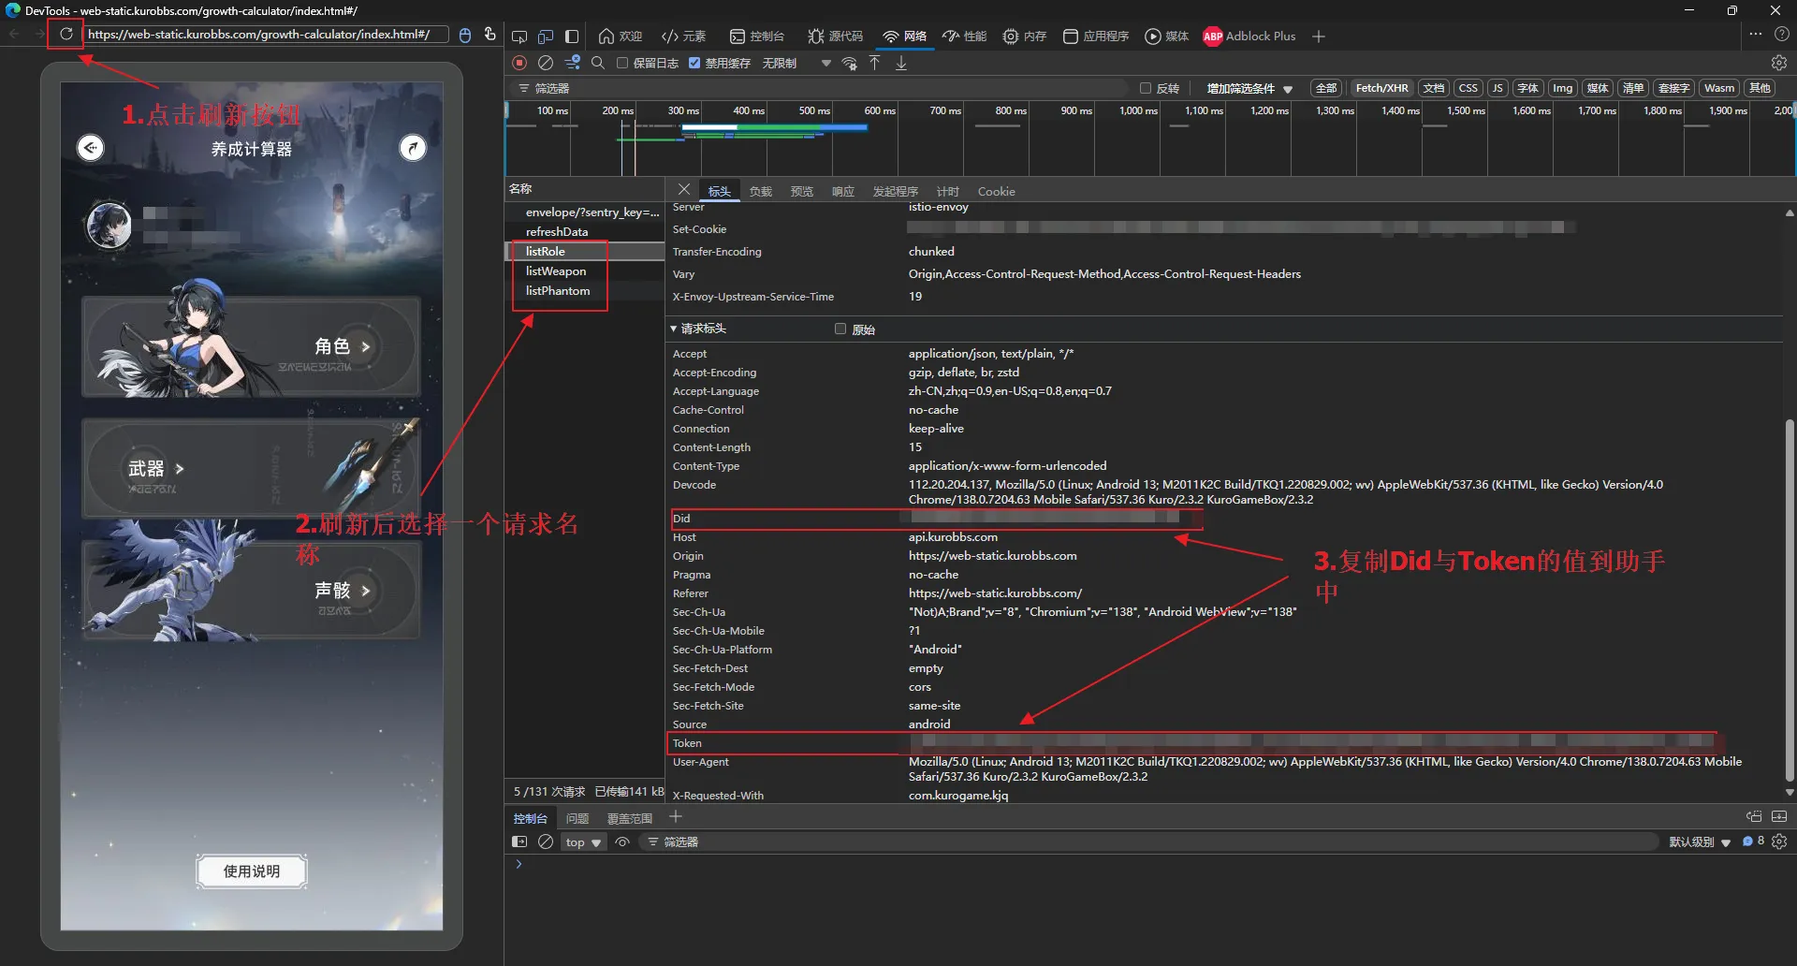
Task: Check the 原始 checkbox
Action: (x=840, y=329)
